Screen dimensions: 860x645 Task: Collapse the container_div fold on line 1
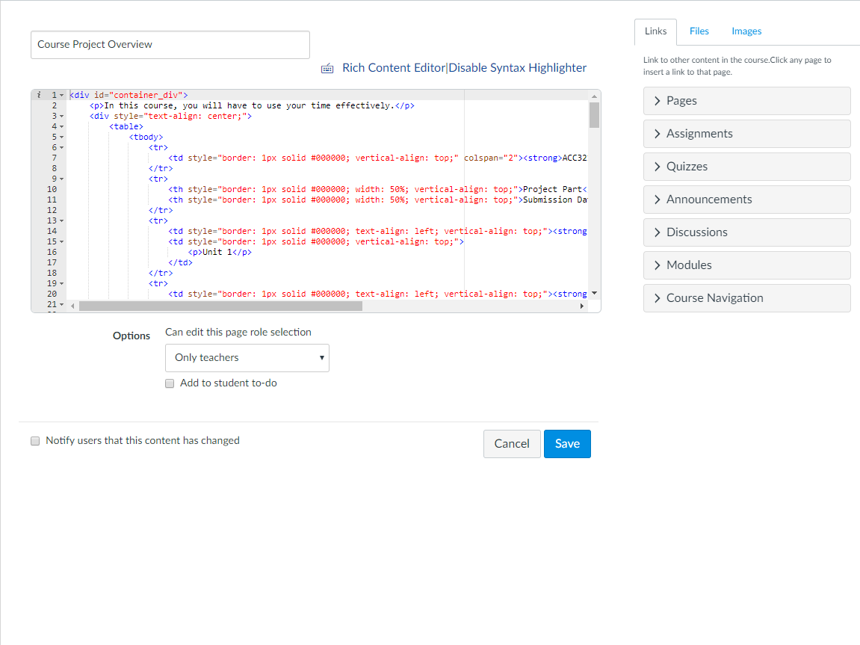point(61,95)
